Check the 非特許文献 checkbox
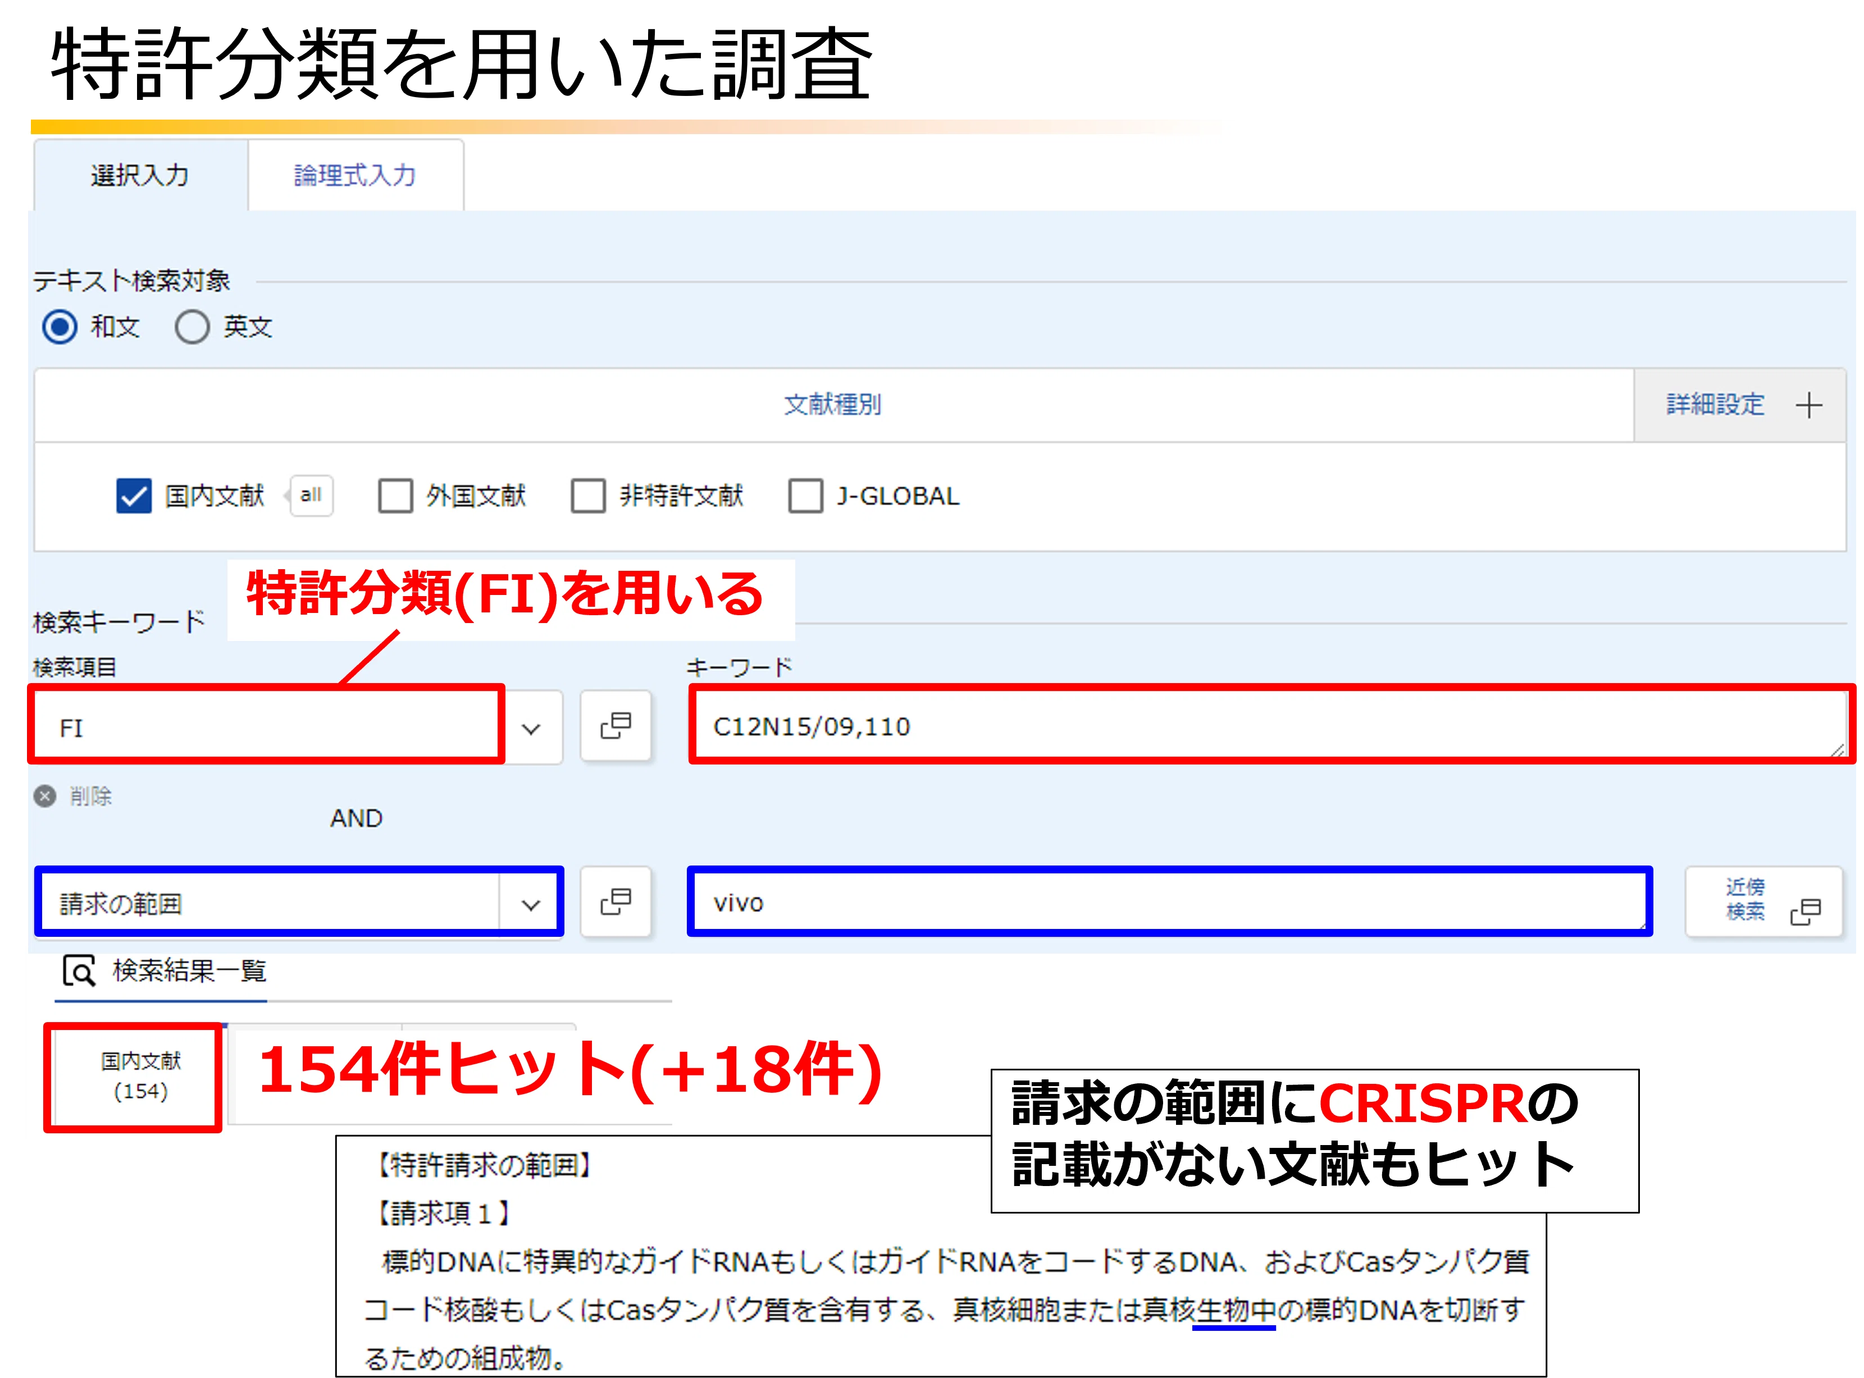This screenshot has width=1864, height=1378. 587,496
